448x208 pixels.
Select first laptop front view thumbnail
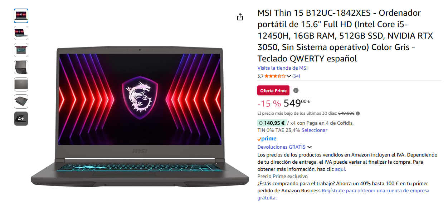(21, 15)
